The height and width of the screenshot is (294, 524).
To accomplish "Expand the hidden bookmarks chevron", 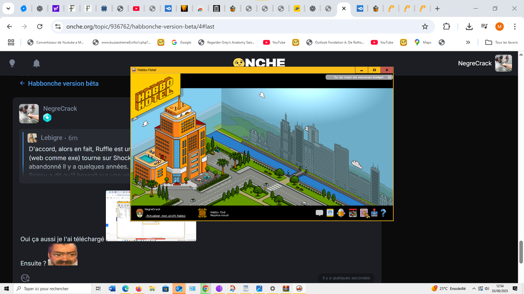I will coord(468,42).
